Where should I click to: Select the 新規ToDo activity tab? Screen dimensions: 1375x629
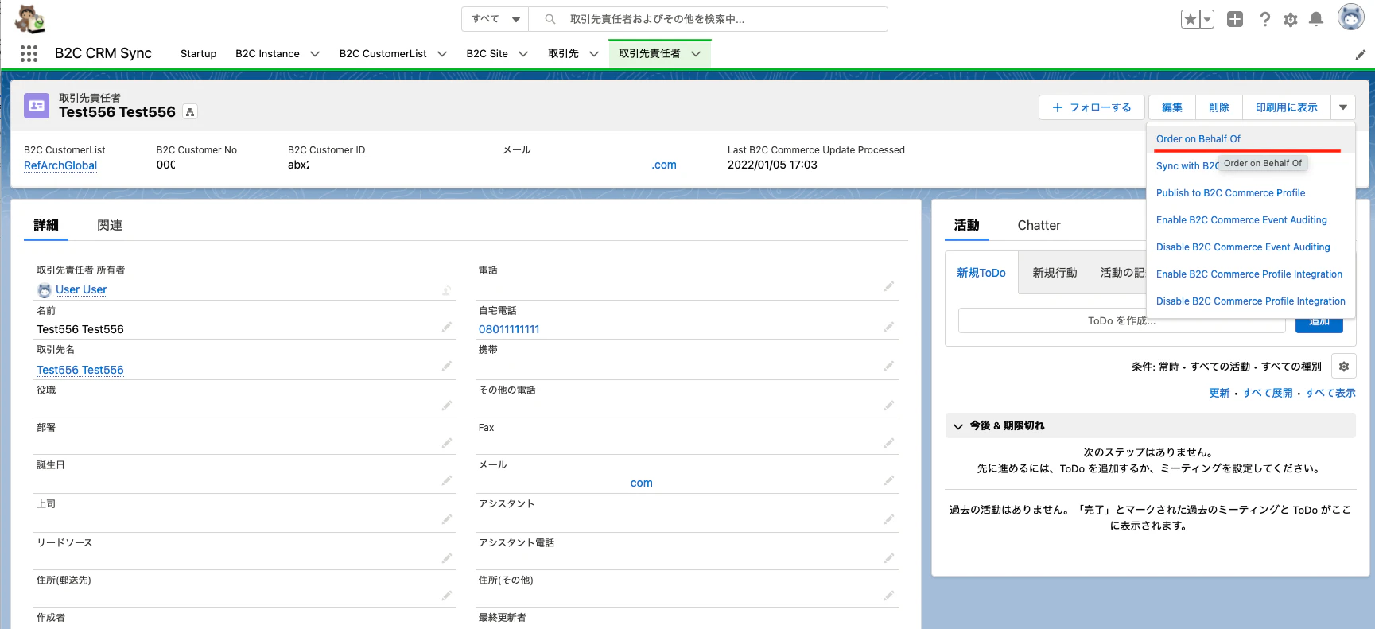[x=981, y=273]
